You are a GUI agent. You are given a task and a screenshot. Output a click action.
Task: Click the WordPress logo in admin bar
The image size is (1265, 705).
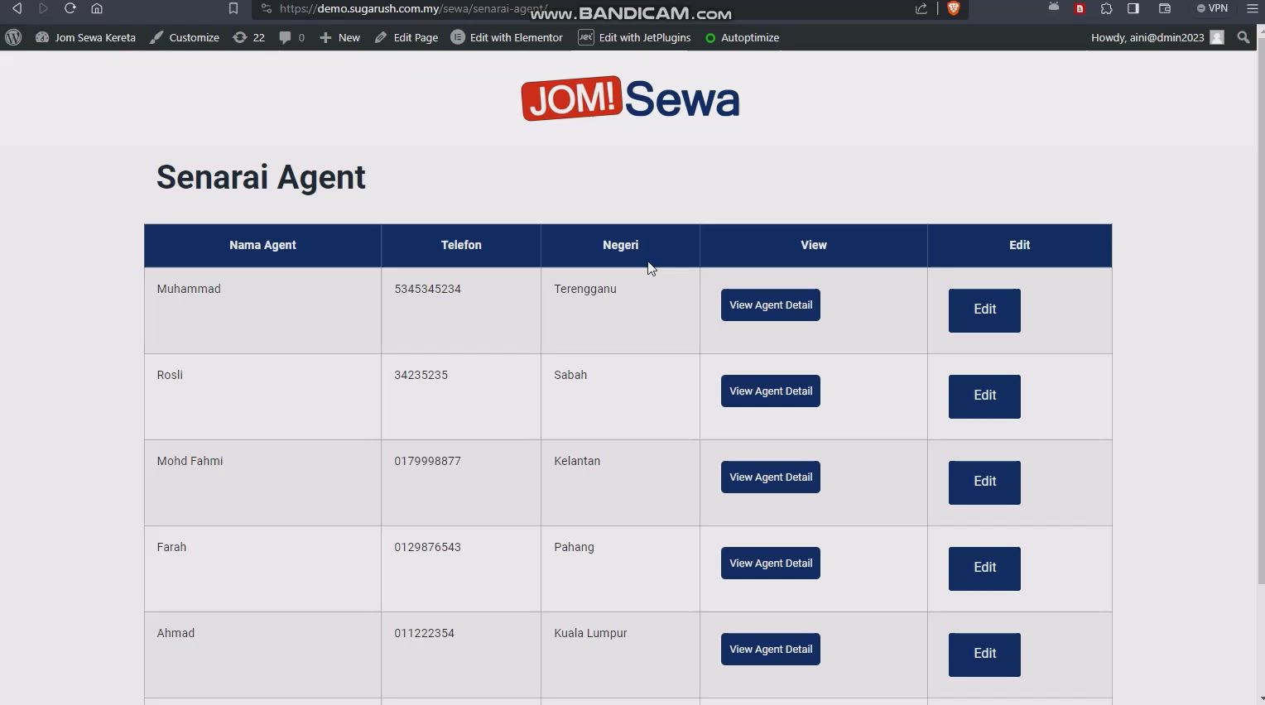point(13,38)
